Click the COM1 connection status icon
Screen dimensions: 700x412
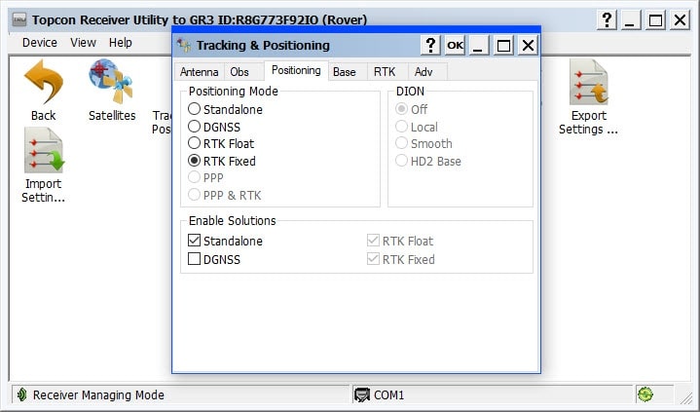click(362, 394)
